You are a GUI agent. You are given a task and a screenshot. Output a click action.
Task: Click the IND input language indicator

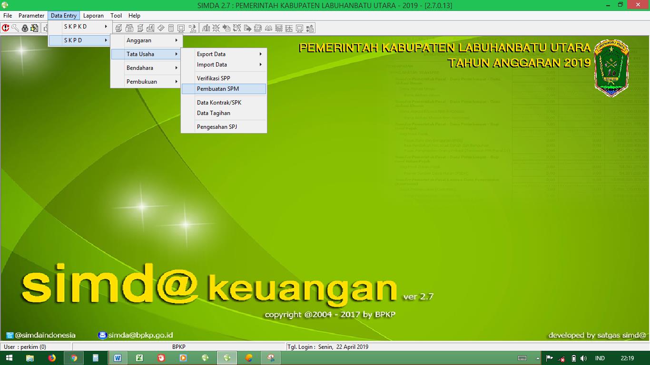[600, 358]
